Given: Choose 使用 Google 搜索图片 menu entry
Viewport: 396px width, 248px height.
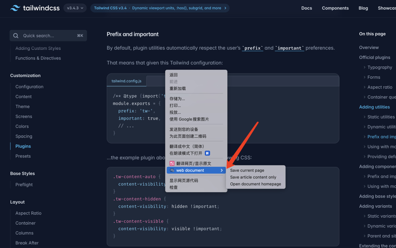Looking at the screenshot, I should (x=196, y=119).
